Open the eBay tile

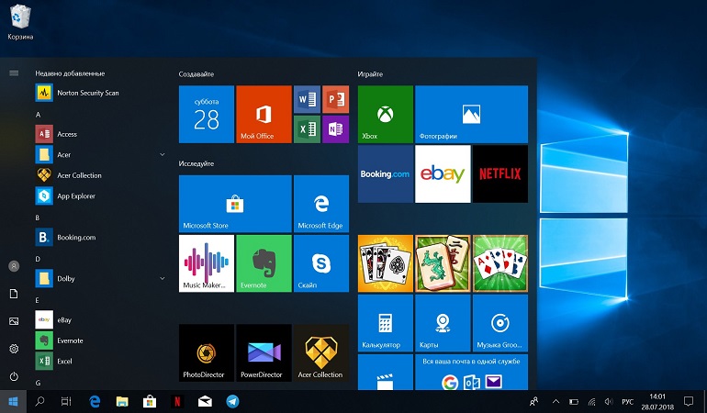click(443, 174)
